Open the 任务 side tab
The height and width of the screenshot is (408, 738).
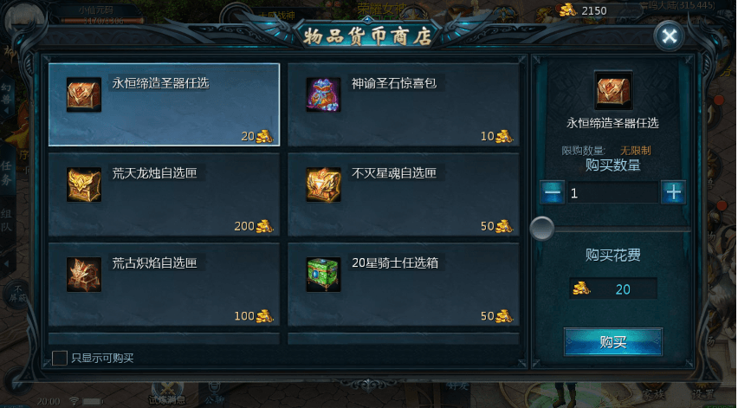tap(7, 172)
